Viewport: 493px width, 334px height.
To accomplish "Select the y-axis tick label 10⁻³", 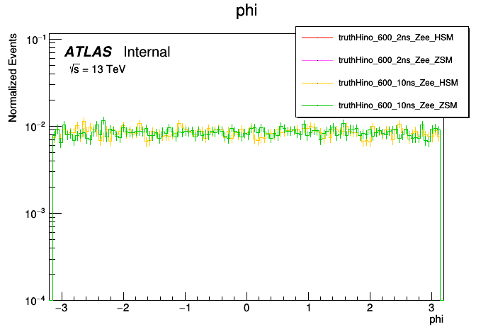I will click(36, 213).
